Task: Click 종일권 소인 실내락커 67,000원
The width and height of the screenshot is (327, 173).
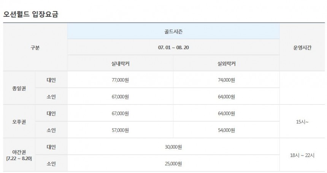Action: [120, 97]
